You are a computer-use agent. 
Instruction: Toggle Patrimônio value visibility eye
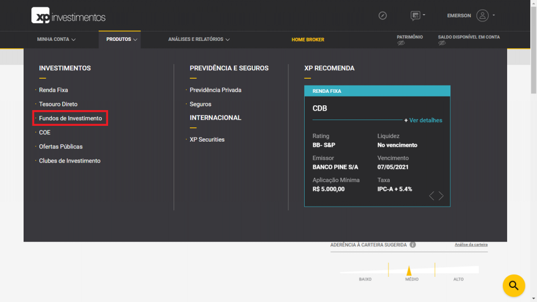[x=401, y=43]
